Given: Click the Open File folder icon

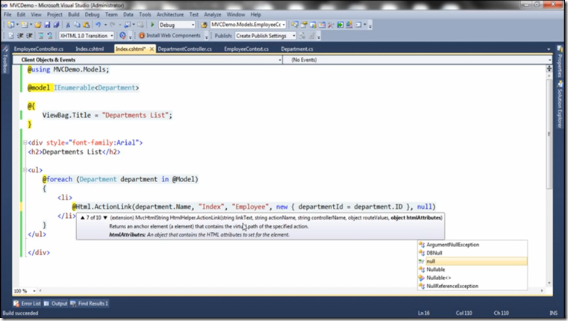Looking at the screenshot, I should click(38, 25).
